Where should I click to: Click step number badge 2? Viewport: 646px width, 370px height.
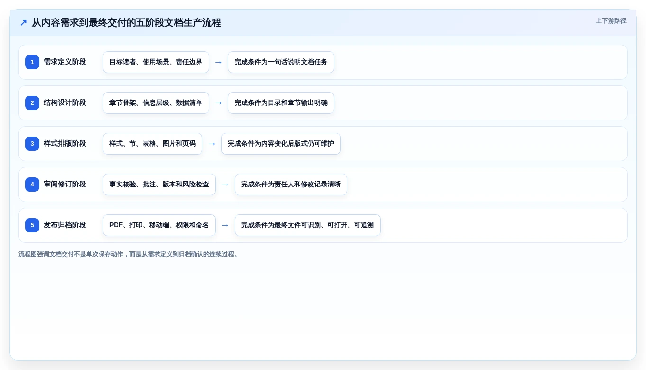tap(32, 103)
